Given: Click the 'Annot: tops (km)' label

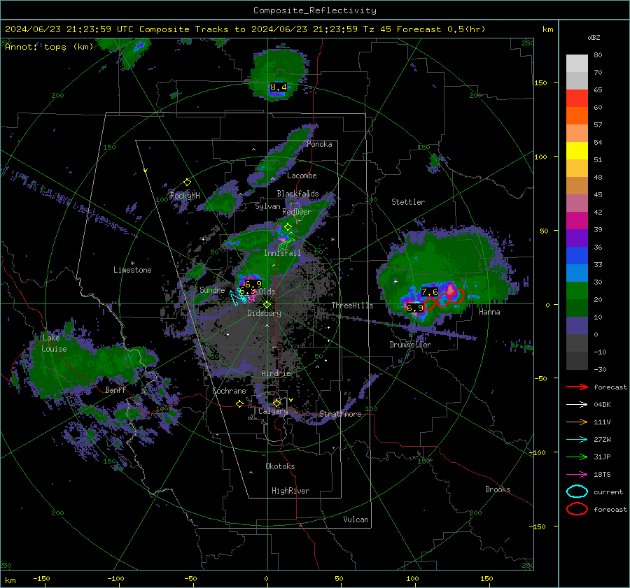Looking at the screenshot, I should [x=49, y=47].
